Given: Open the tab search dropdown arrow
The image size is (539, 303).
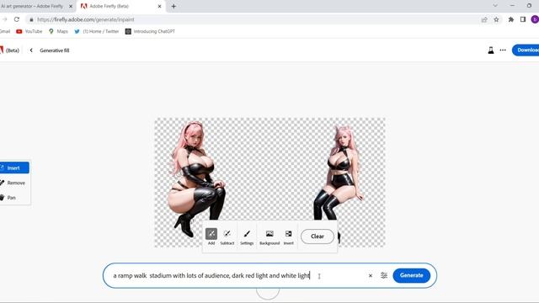Looking at the screenshot, I should (x=495, y=6).
